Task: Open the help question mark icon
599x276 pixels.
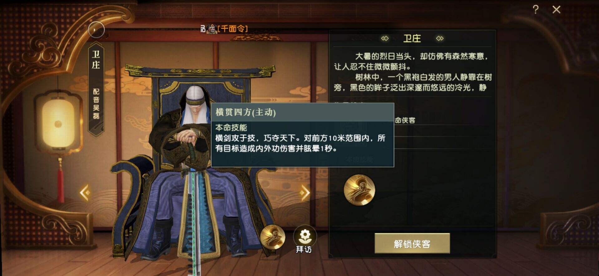Action: click(535, 10)
